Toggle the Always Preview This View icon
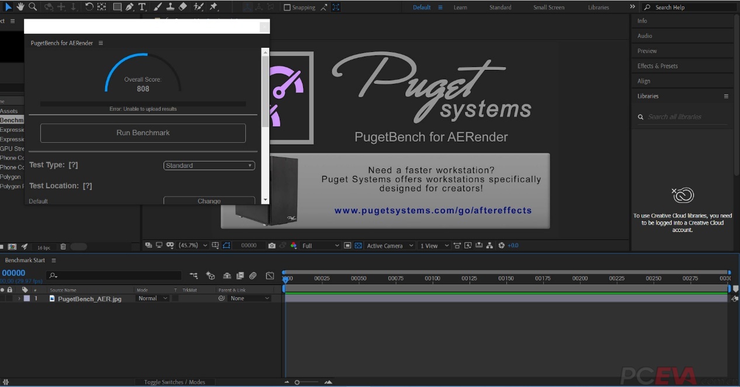Image resolution: width=740 pixels, height=387 pixels. coord(148,246)
